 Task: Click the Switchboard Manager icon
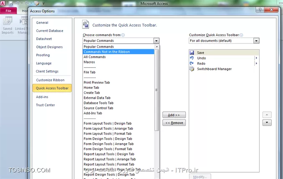click(192, 69)
